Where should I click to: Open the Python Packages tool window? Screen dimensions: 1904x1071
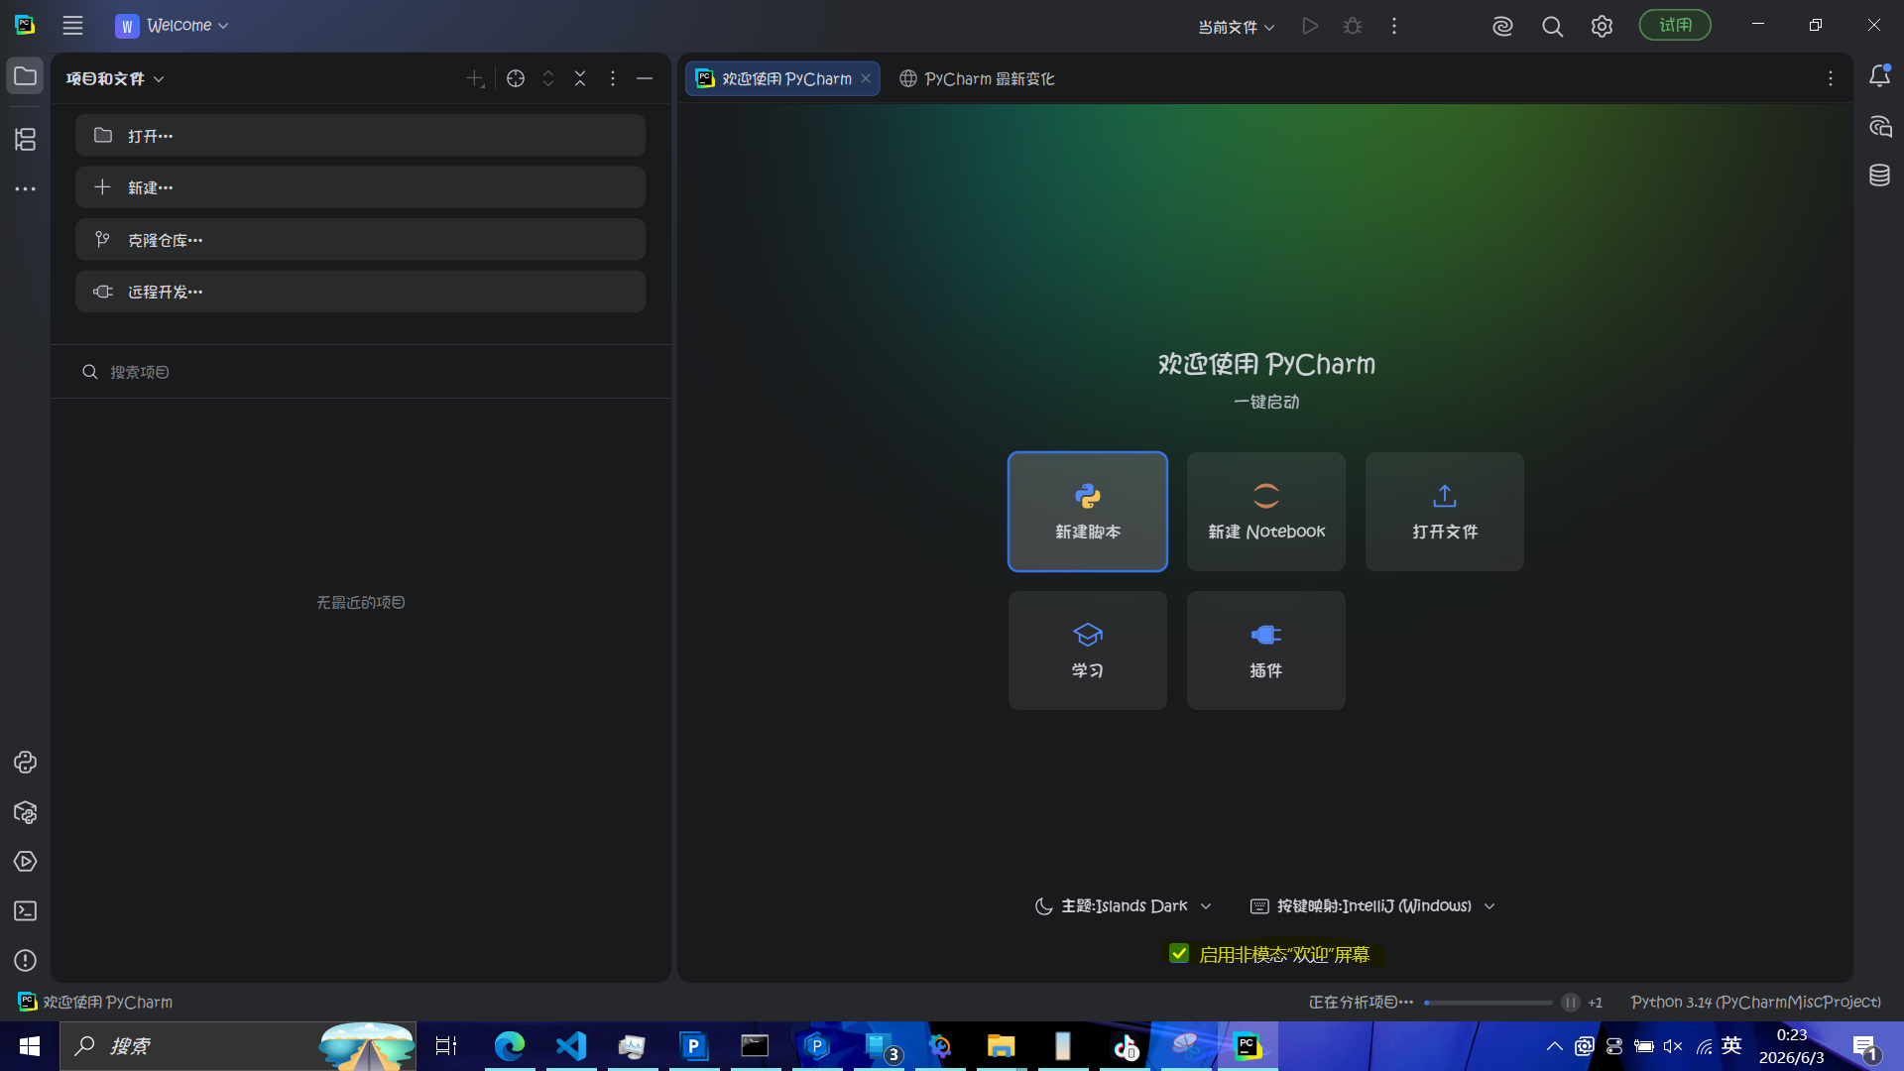point(26,813)
